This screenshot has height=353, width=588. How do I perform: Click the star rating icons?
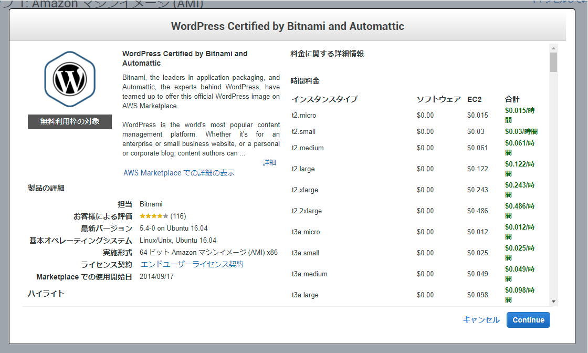[x=154, y=216]
